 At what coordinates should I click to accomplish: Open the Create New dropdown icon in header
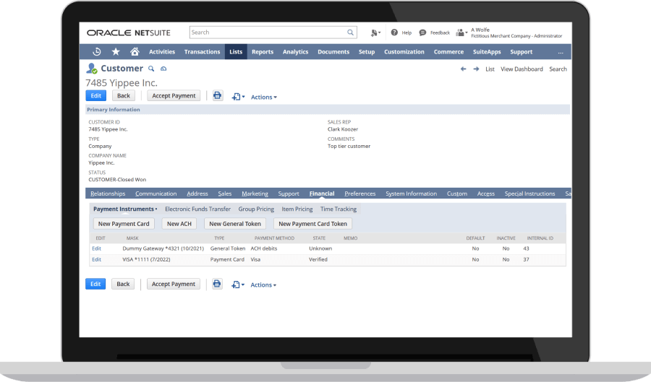pyautogui.click(x=375, y=32)
